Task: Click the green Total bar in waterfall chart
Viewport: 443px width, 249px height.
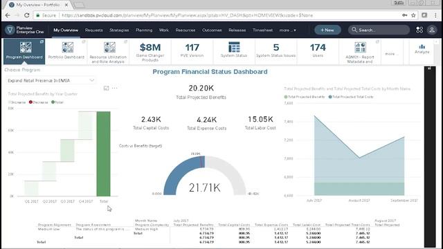Action: (103, 154)
